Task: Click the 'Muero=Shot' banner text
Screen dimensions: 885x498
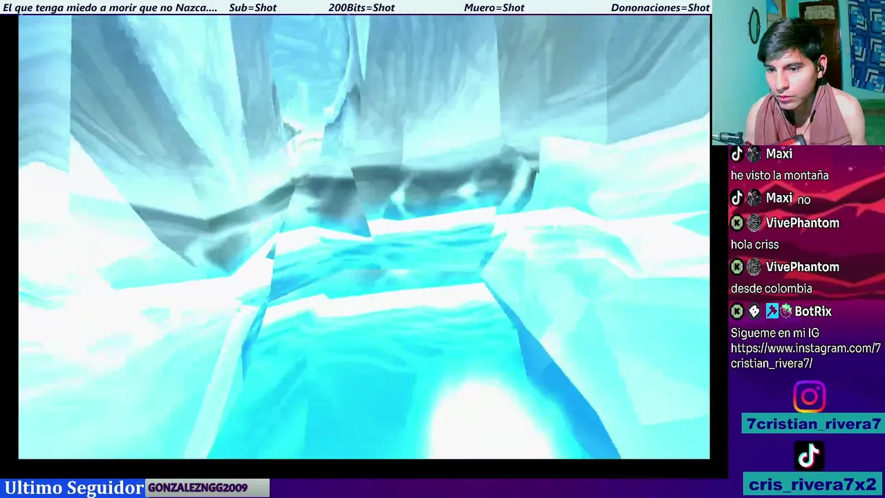Action: click(494, 8)
